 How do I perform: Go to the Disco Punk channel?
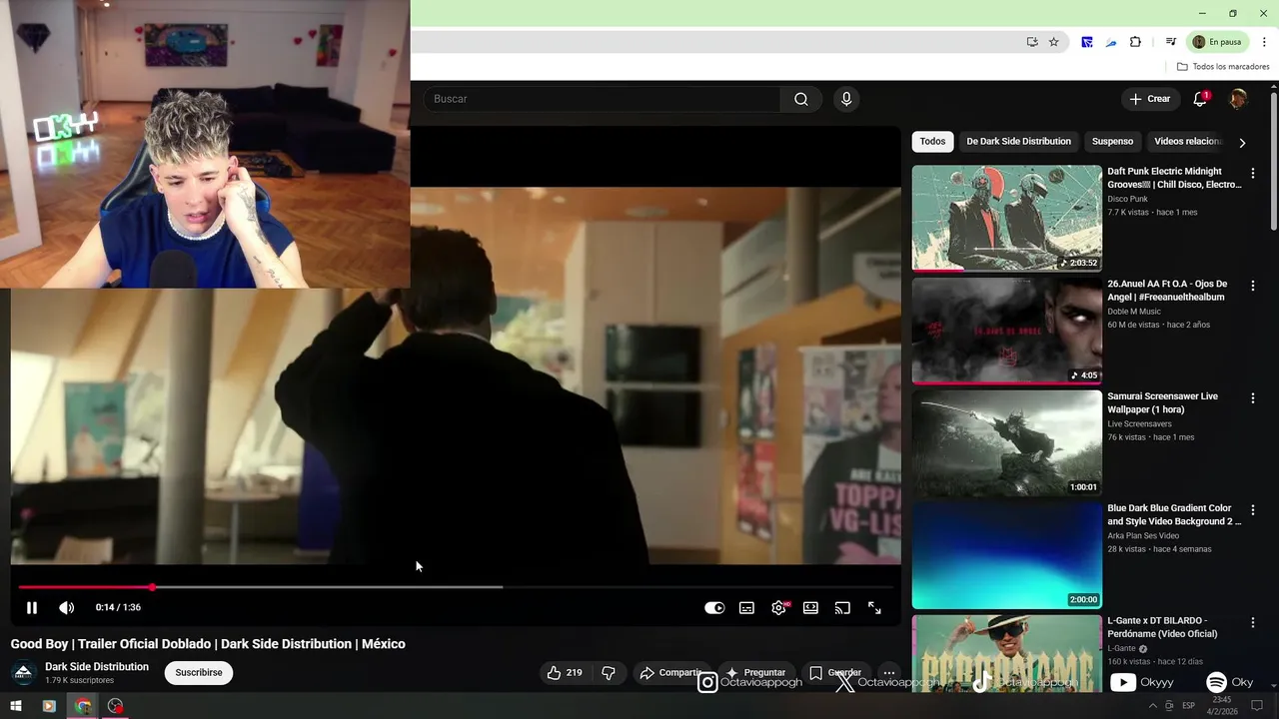pyautogui.click(x=1127, y=199)
